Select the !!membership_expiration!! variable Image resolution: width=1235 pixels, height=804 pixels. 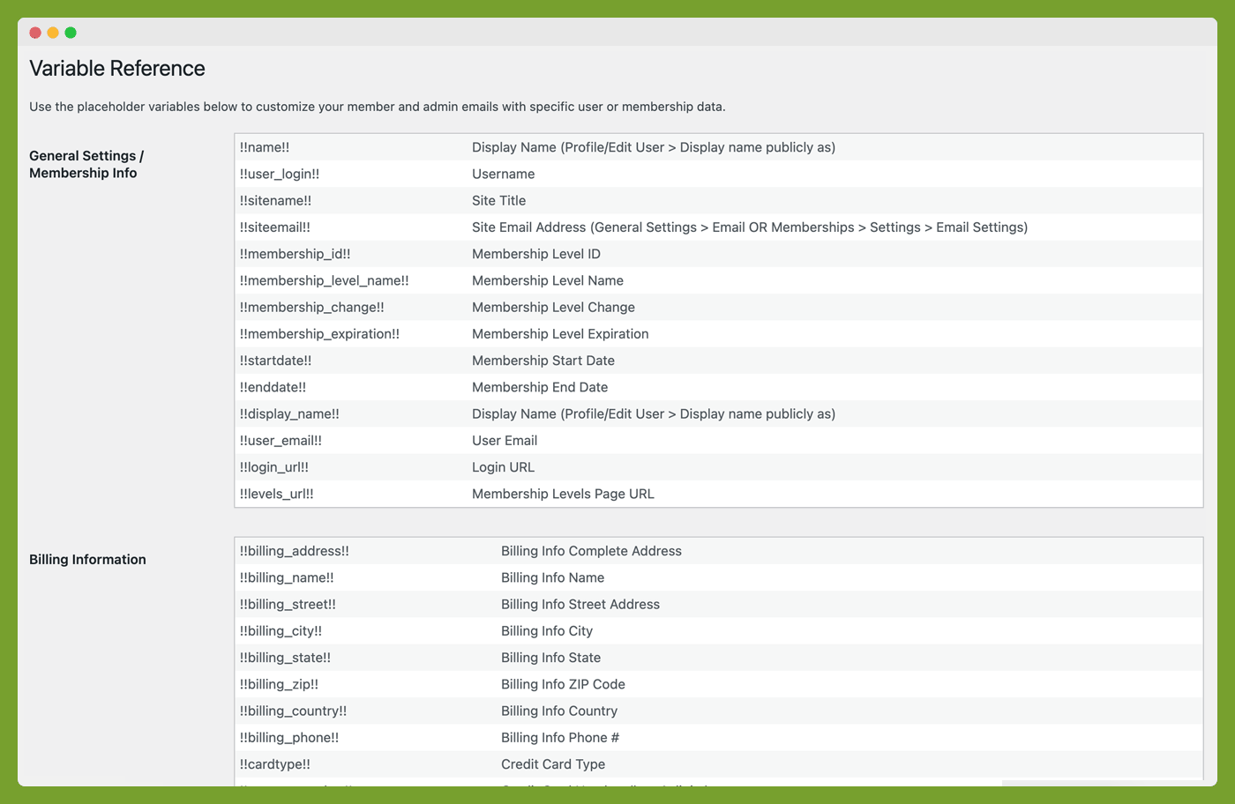point(319,333)
